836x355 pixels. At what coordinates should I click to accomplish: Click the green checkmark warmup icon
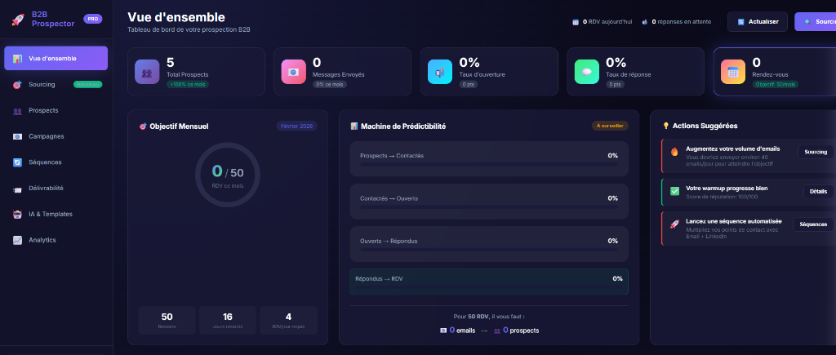click(674, 191)
